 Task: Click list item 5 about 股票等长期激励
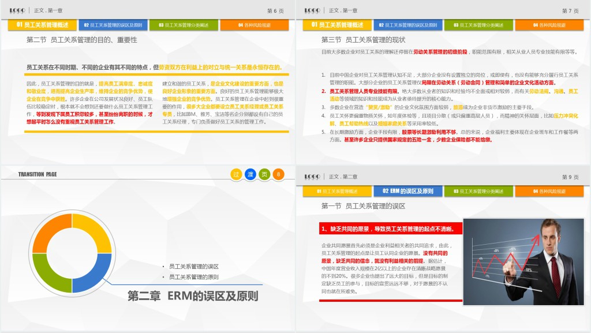[x=450, y=136]
